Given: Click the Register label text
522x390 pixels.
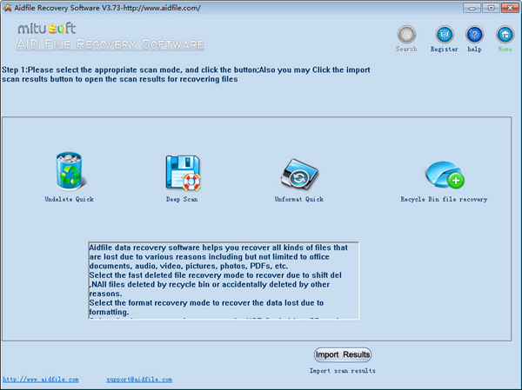Looking at the screenshot, I should (x=445, y=50).
